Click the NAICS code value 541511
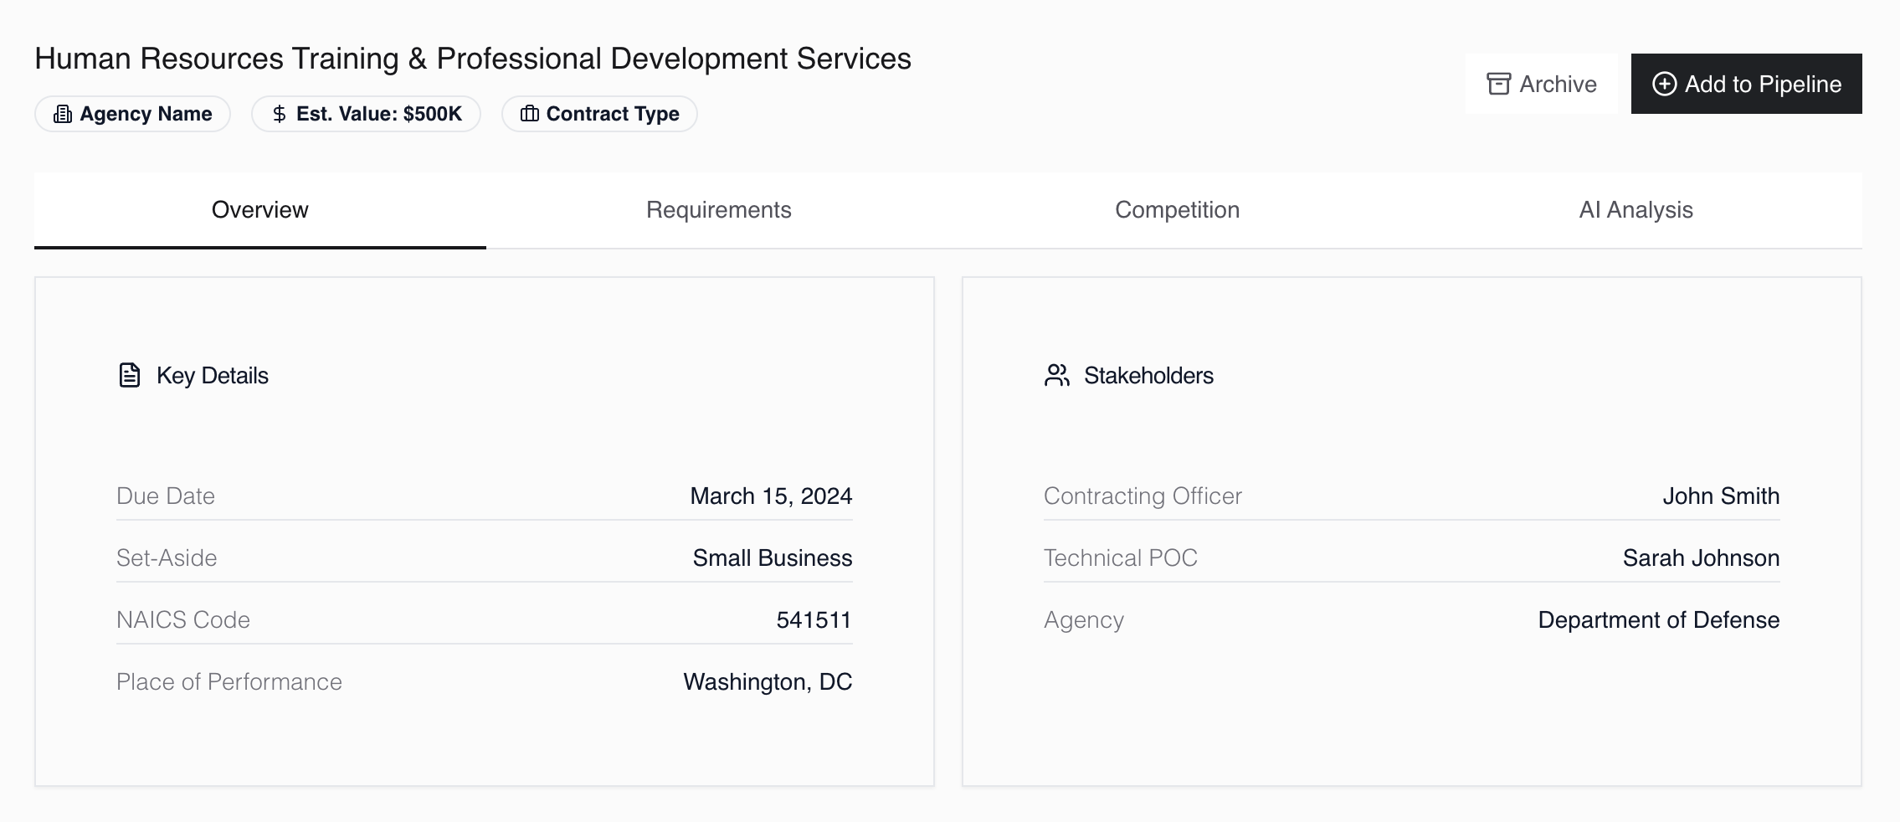Screen dimensions: 1900x822 click(814, 620)
